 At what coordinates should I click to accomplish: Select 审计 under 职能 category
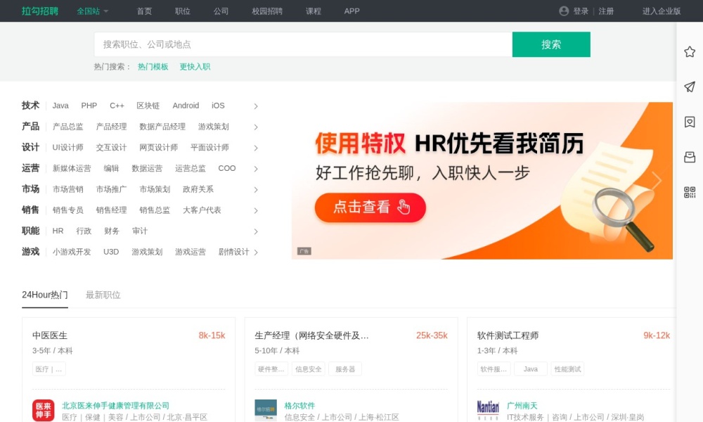pyautogui.click(x=139, y=231)
